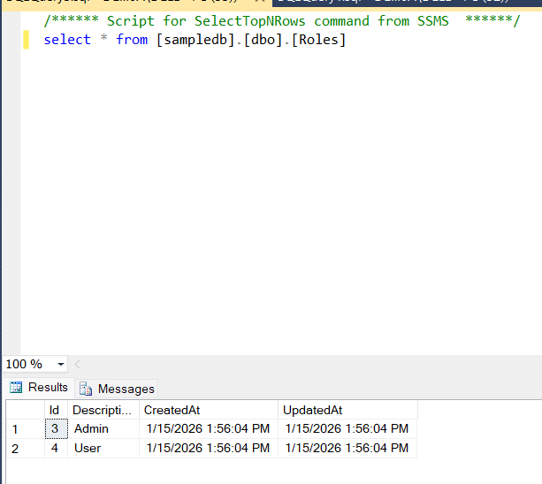Click the User description cell
Viewport: 542px width, 484px height.
(103, 449)
